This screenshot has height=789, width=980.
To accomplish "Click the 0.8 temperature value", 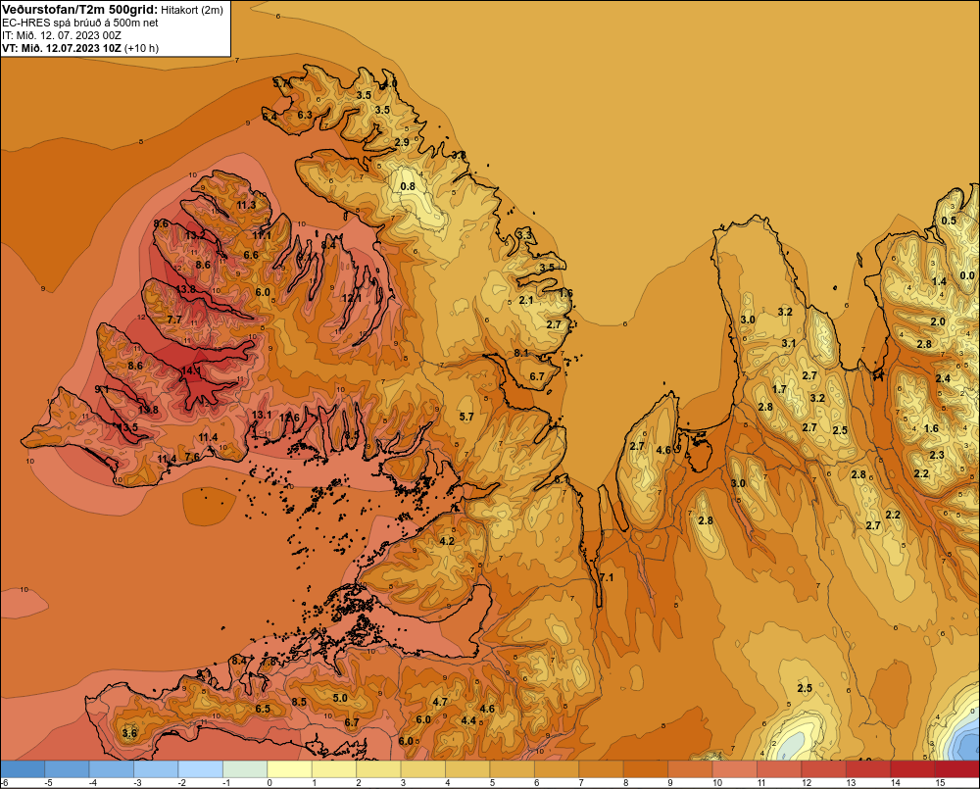I will (408, 186).
